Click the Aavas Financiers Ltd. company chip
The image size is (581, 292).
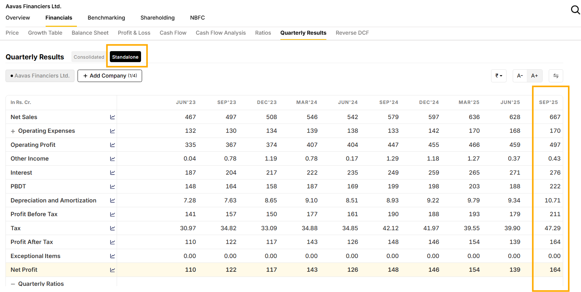click(x=40, y=76)
